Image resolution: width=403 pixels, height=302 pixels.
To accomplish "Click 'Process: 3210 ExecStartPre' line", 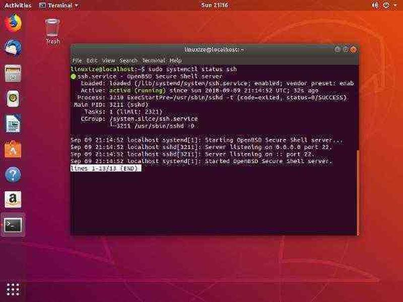I will pos(212,98).
